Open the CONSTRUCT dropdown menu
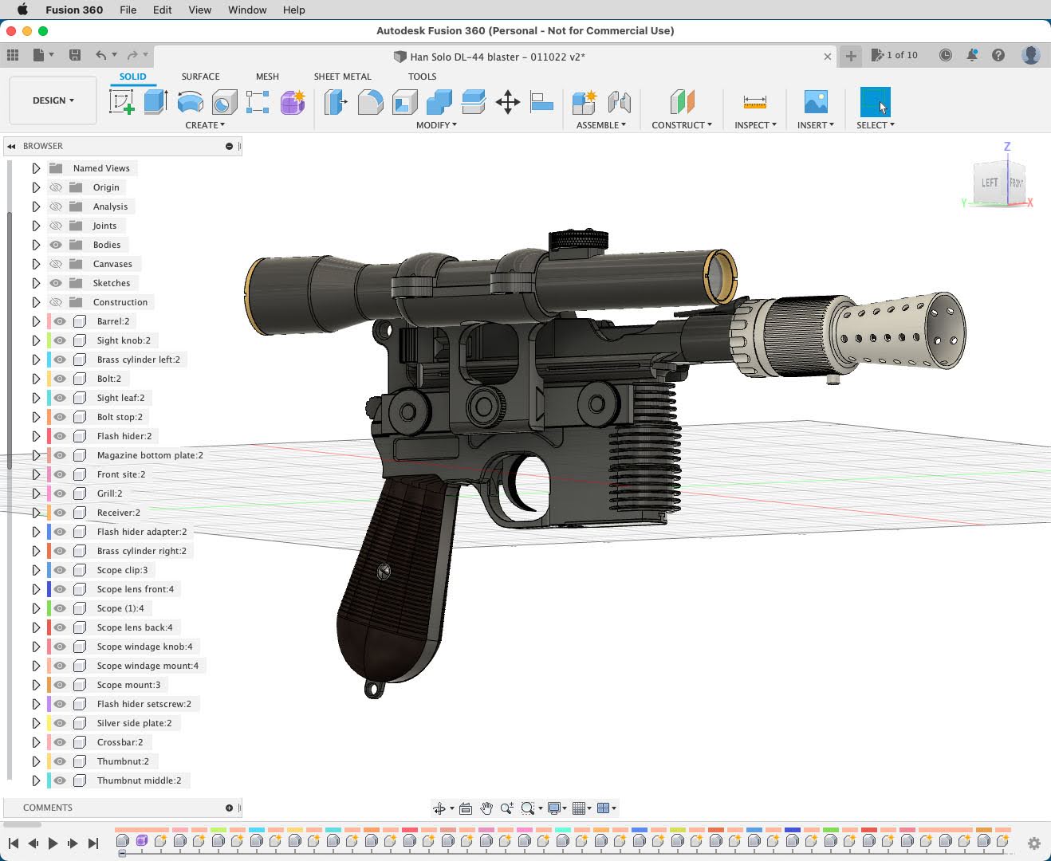1051x861 pixels. coord(682,125)
